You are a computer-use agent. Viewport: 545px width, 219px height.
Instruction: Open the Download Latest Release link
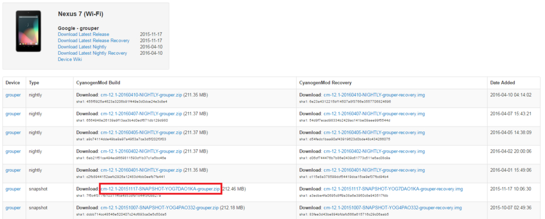[84, 35]
